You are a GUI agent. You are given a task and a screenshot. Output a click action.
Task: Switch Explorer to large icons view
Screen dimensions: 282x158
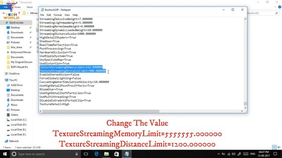point(279,147)
